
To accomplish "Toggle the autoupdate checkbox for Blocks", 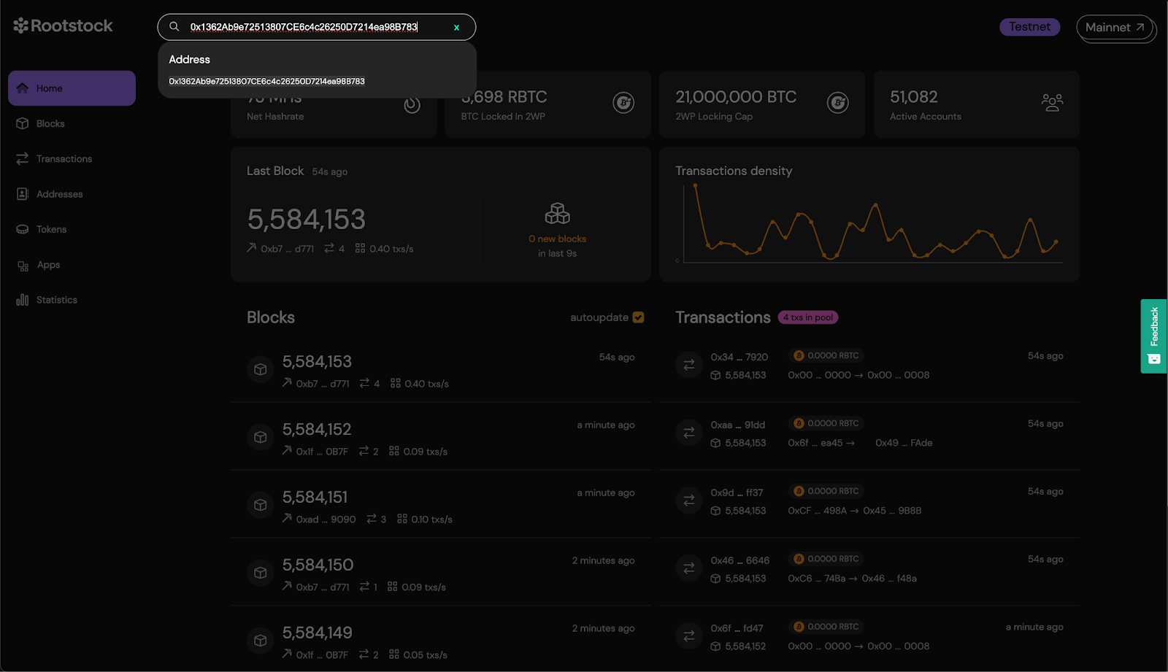I will point(637,317).
